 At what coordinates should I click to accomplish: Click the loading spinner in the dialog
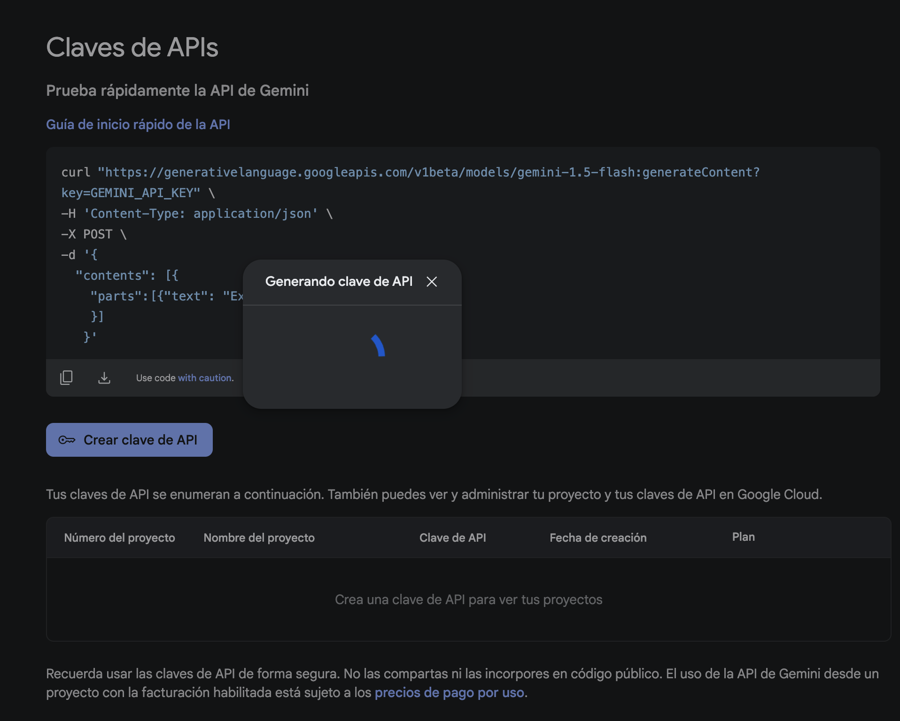tap(378, 345)
